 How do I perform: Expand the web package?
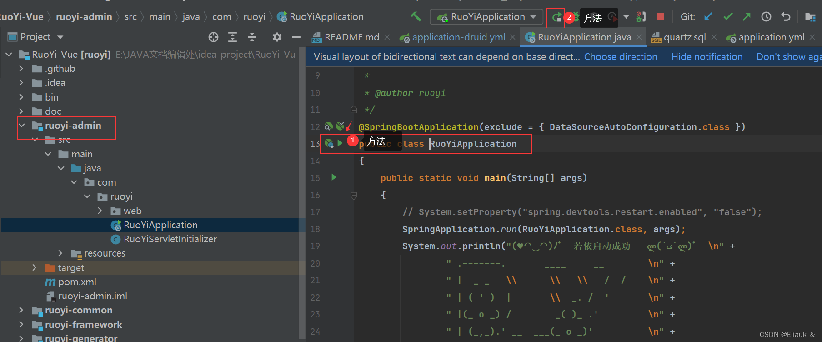100,211
